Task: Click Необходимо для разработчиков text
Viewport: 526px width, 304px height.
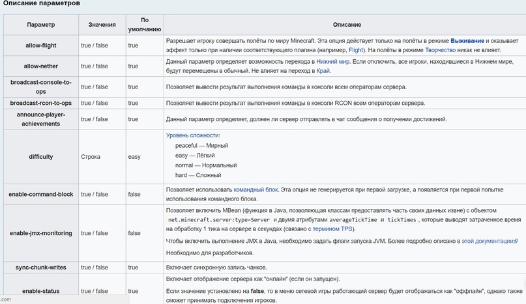Action: coord(210,253)
